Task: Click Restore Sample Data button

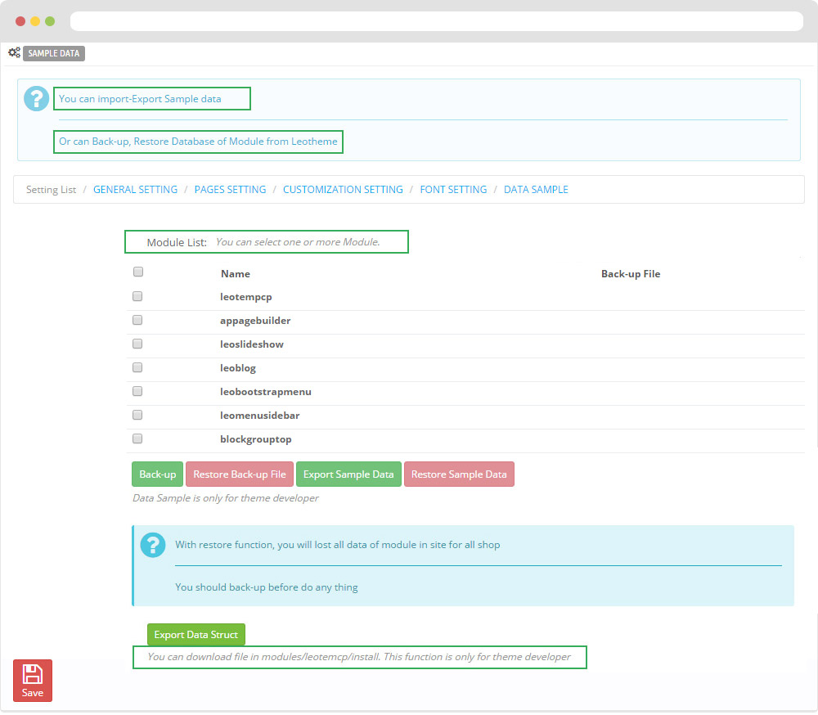Action: [459, 475]
